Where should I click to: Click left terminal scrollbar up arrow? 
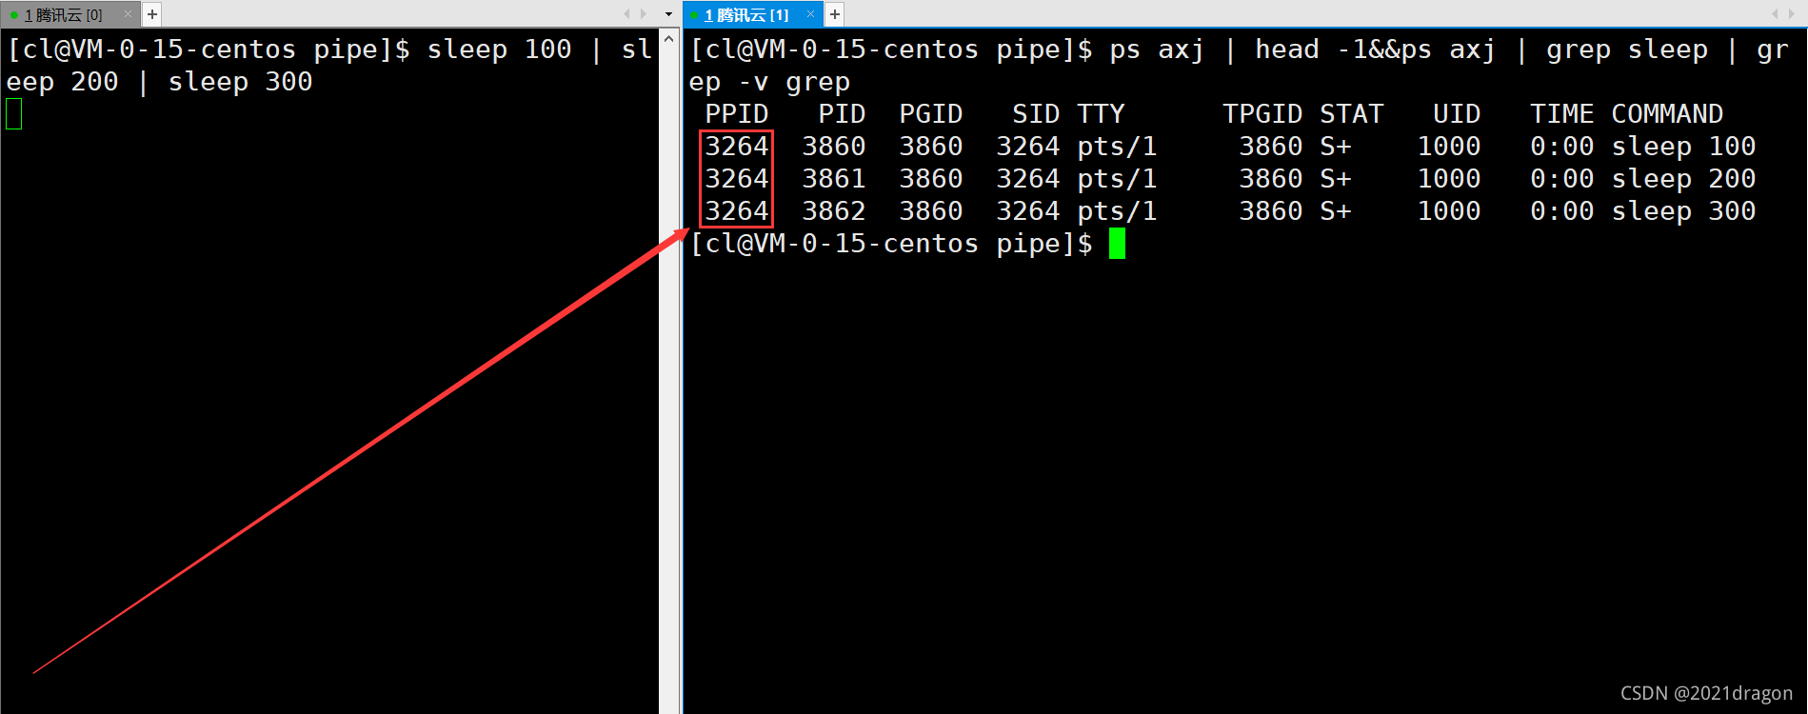coord(669,40)
